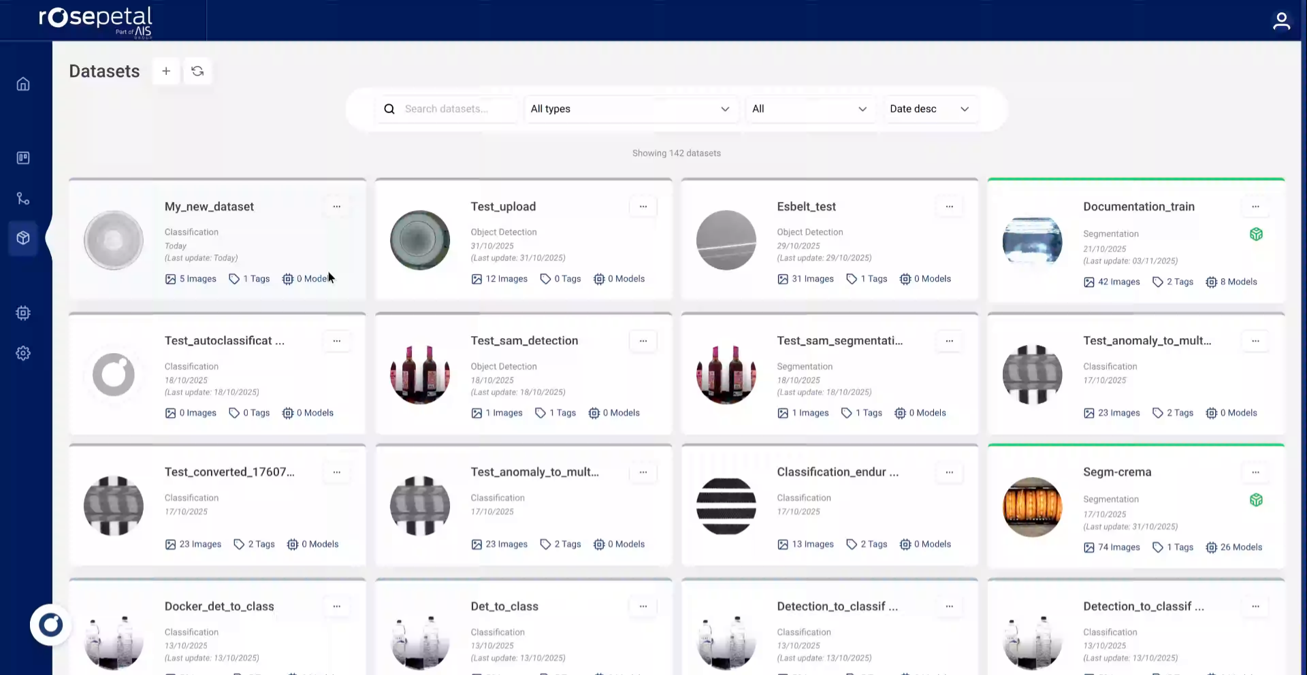Viewport: 1307px width, 675px height.
Task: Open the user account profile icon
Action: pyautogui.click(x=1281, y=21)
